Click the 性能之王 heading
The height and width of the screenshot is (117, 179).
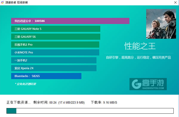click(140, 46)
